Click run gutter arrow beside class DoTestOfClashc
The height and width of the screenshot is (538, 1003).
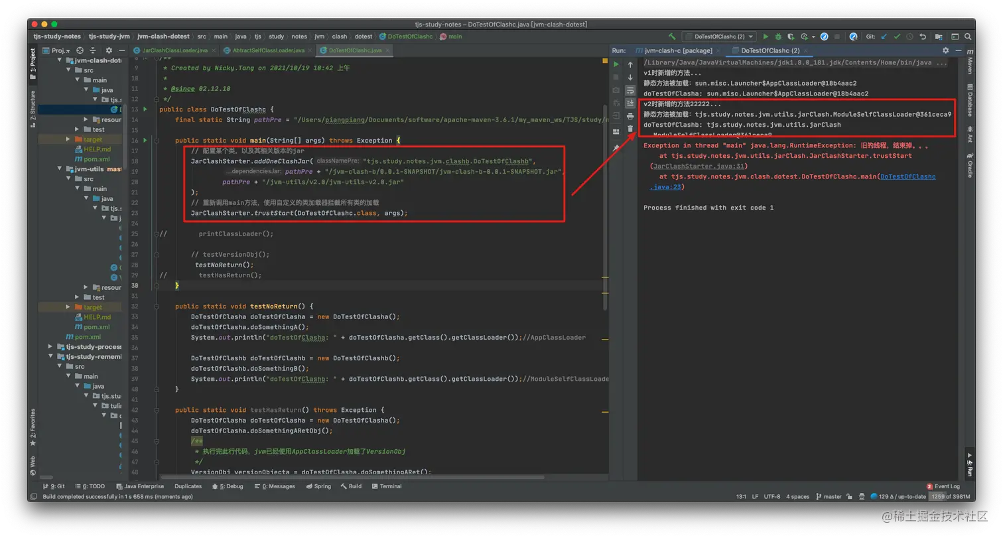click(145, 109)
